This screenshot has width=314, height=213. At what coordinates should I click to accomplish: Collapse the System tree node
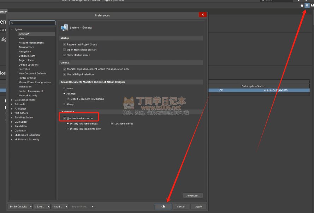12,30
